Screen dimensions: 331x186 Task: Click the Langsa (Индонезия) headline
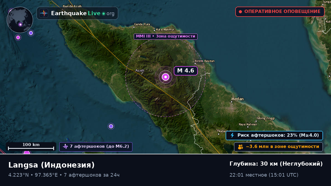[51, 165]
